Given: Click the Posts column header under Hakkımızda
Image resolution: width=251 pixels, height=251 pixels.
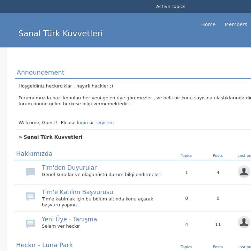Looking at the screenshot, I should click(218, 155).
